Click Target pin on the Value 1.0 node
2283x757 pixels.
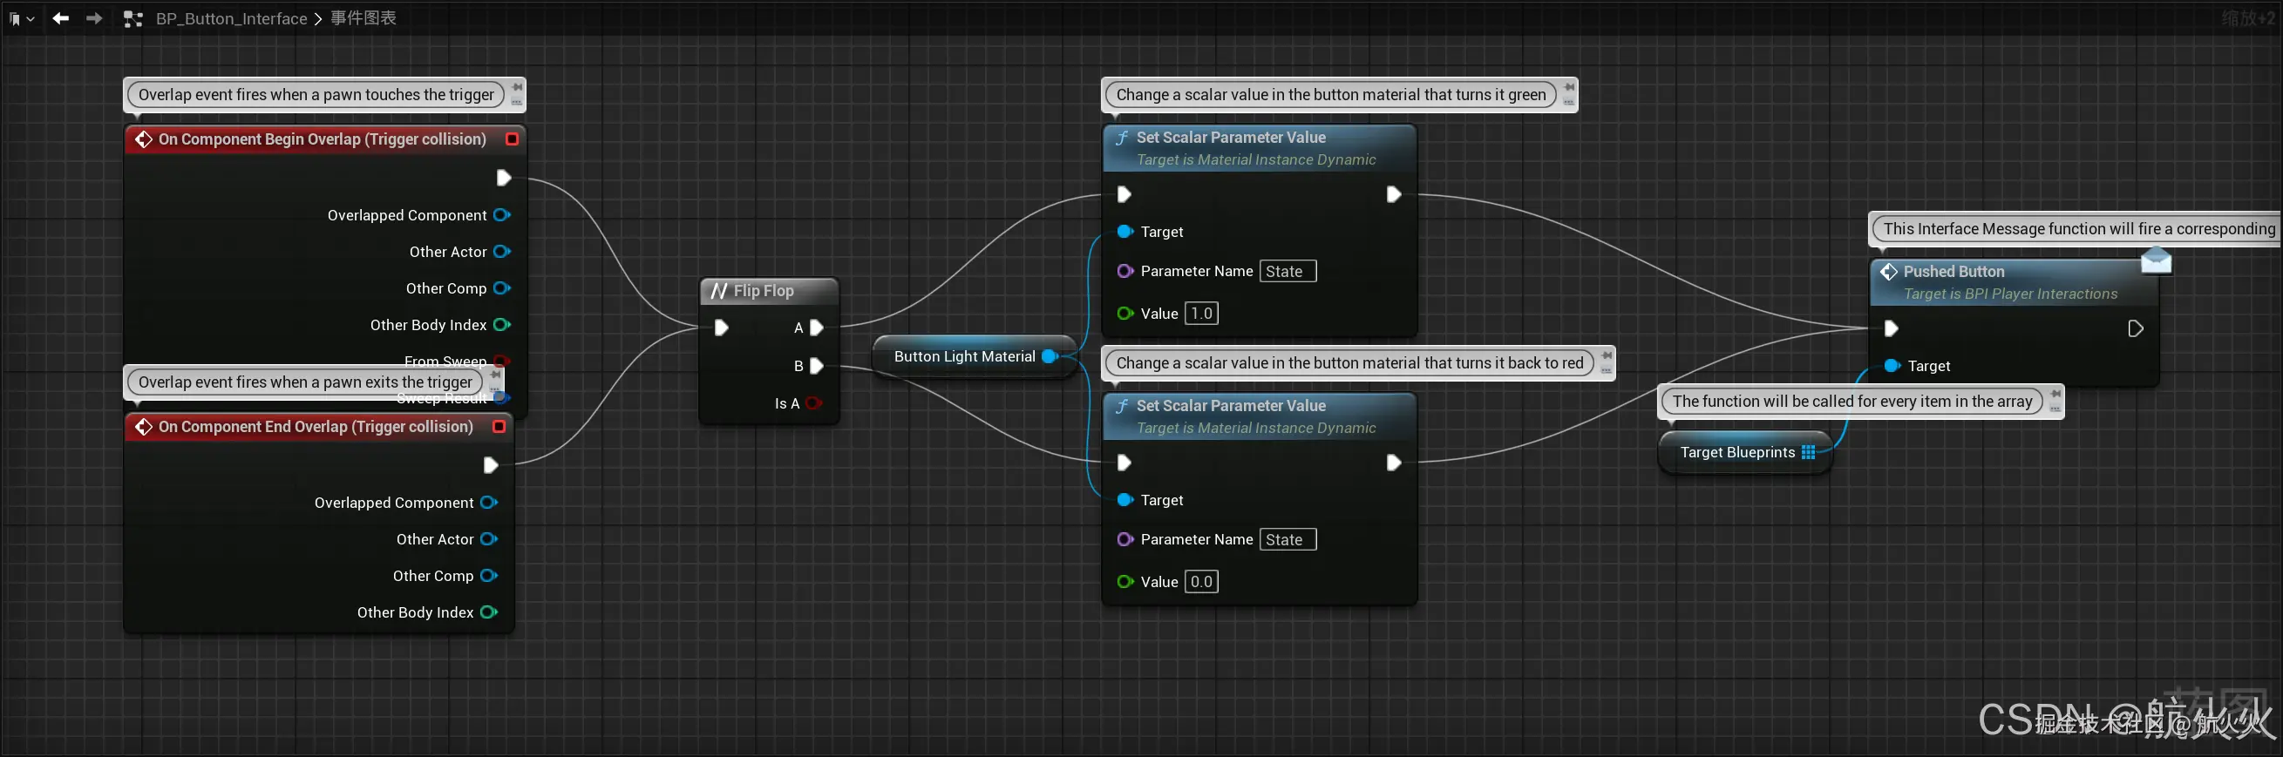(x=1125, y=232)
